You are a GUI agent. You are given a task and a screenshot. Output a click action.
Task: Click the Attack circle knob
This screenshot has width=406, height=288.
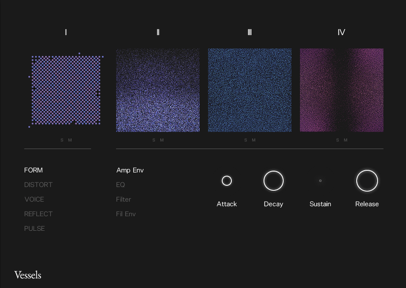[227, 181]
